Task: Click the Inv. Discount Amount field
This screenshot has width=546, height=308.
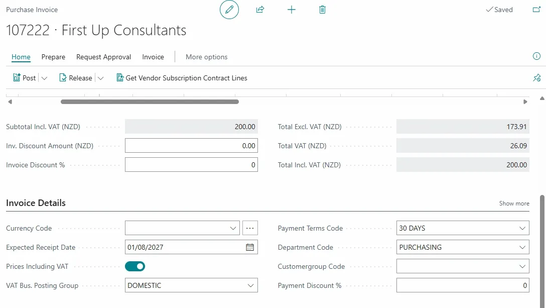Action: tap(191, 146)
